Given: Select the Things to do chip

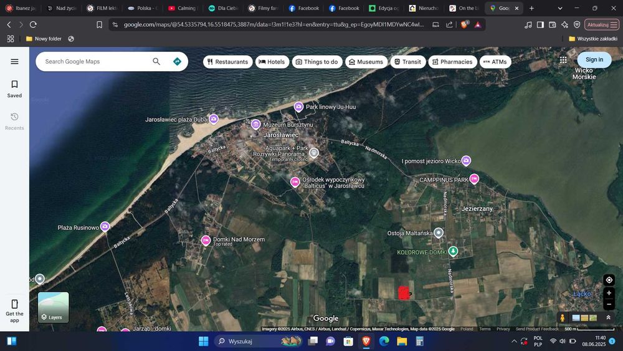Looking at the screenshot, I should 317,62.
